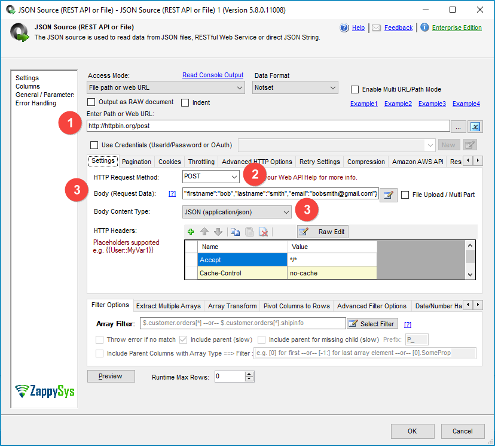The image size is (495, 446).
Task: Increase Runtime Max Rows with up arrow
Action: tap(249, 374)
